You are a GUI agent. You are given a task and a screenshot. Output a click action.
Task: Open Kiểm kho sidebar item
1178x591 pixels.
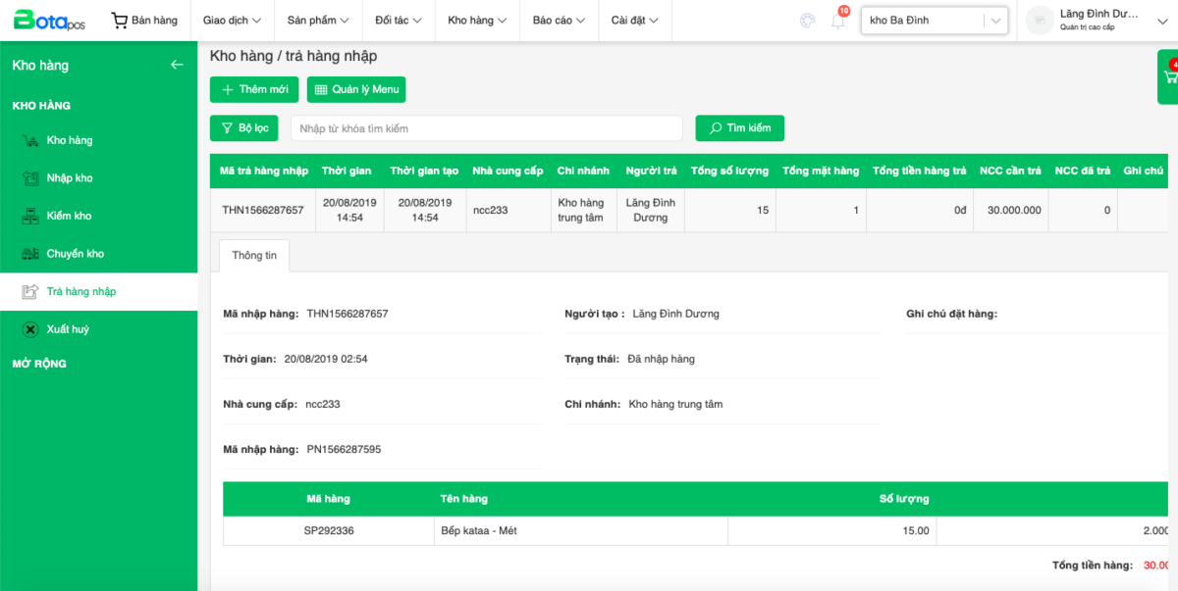pyautogui.click(x=69, y=216)
